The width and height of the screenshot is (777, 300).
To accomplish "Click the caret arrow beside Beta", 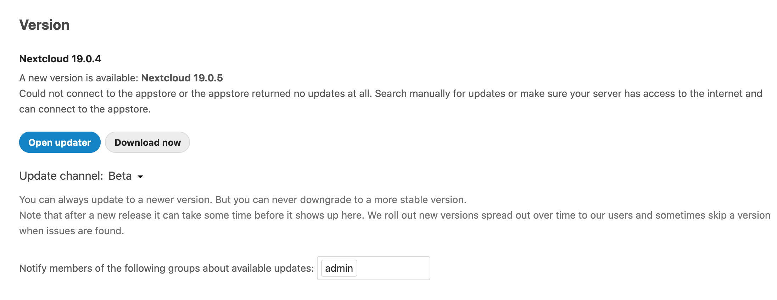I will tap(140, 177).
